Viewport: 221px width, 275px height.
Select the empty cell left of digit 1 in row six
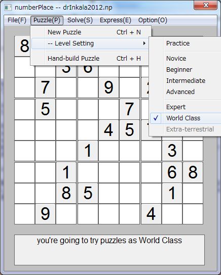point(66,151)
